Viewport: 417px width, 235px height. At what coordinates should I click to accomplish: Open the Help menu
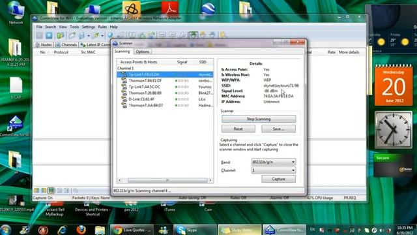[x=113, y=27]
